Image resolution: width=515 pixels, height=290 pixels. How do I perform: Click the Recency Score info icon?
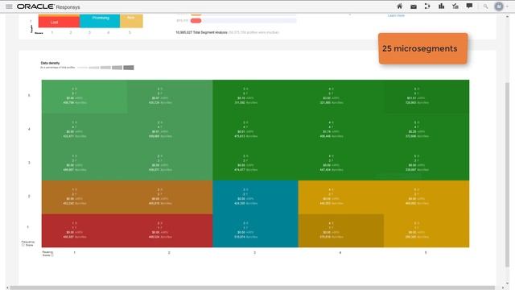click(51, 255)
